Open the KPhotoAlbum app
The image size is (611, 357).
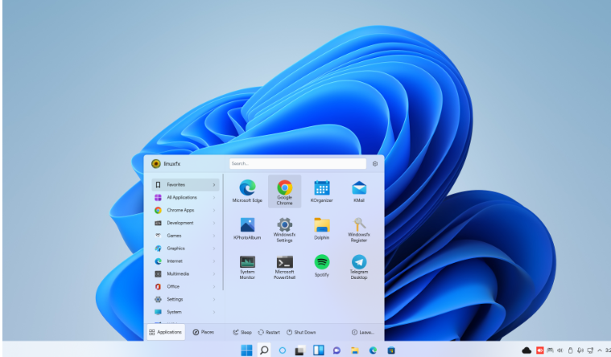[247, 228]
